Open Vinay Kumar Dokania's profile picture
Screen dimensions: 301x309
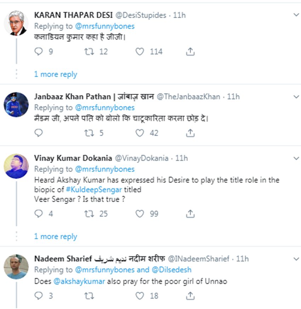pos(16,166)
